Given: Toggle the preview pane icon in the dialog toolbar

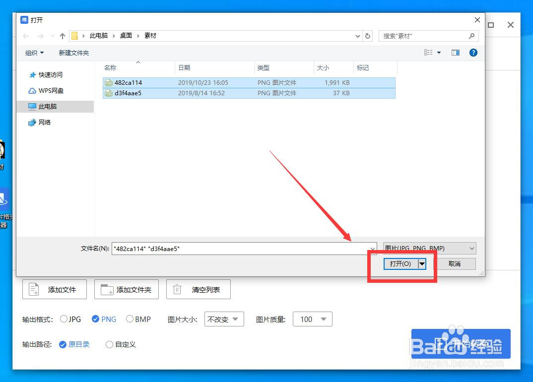Looking at the screenshot, I should (x=455, y=52).
